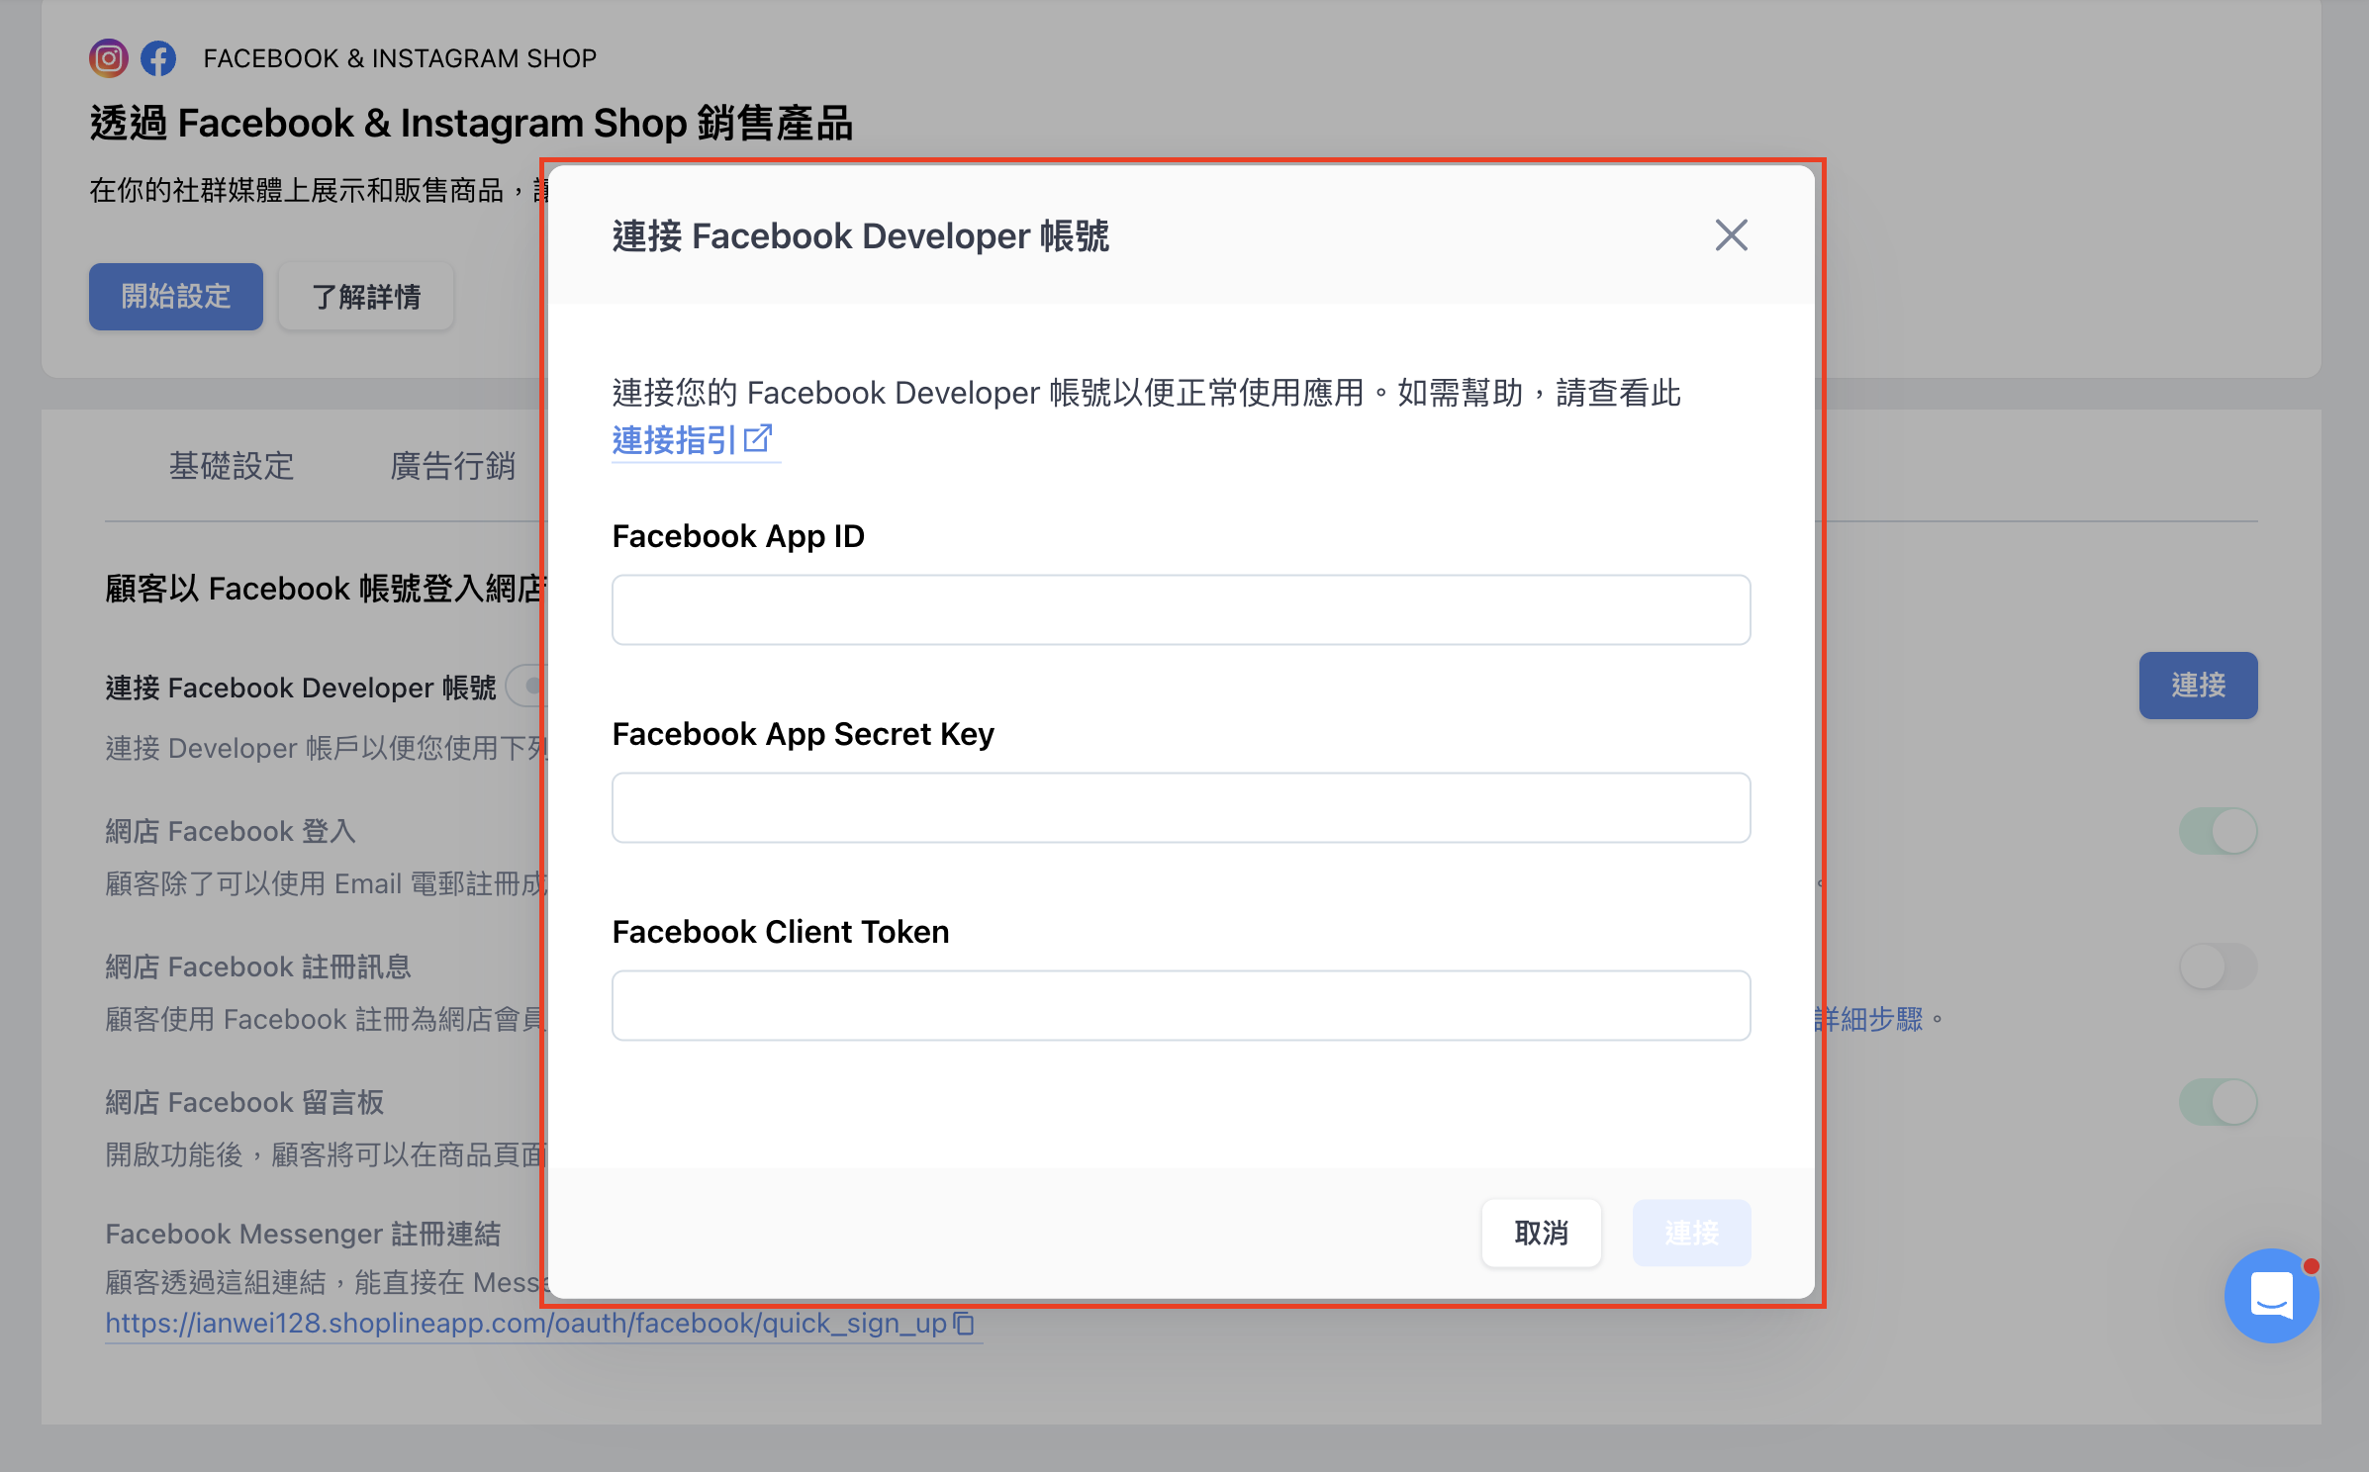The width and height of the screenshot is (2369, 1472).
Task: Click the 網店 Facebook 註冊訊息 label
Action: [x=258, y=966]
